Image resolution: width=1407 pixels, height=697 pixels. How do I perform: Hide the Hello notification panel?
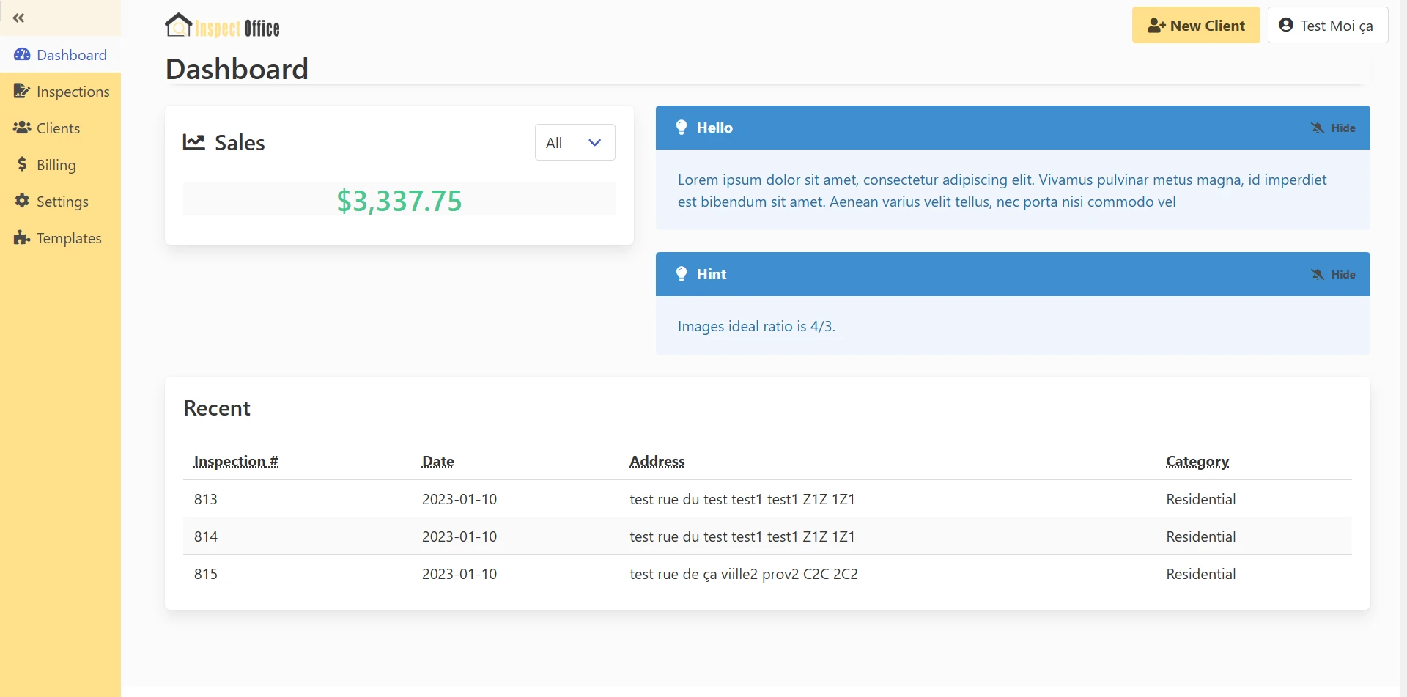coord(1333,128)
